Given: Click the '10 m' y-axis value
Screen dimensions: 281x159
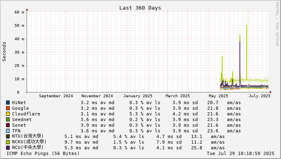Looking at the screenshot, I should (19, 79).
